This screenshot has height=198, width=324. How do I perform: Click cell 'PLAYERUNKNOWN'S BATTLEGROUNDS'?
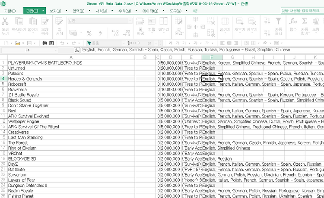click(x=71, y=63)
